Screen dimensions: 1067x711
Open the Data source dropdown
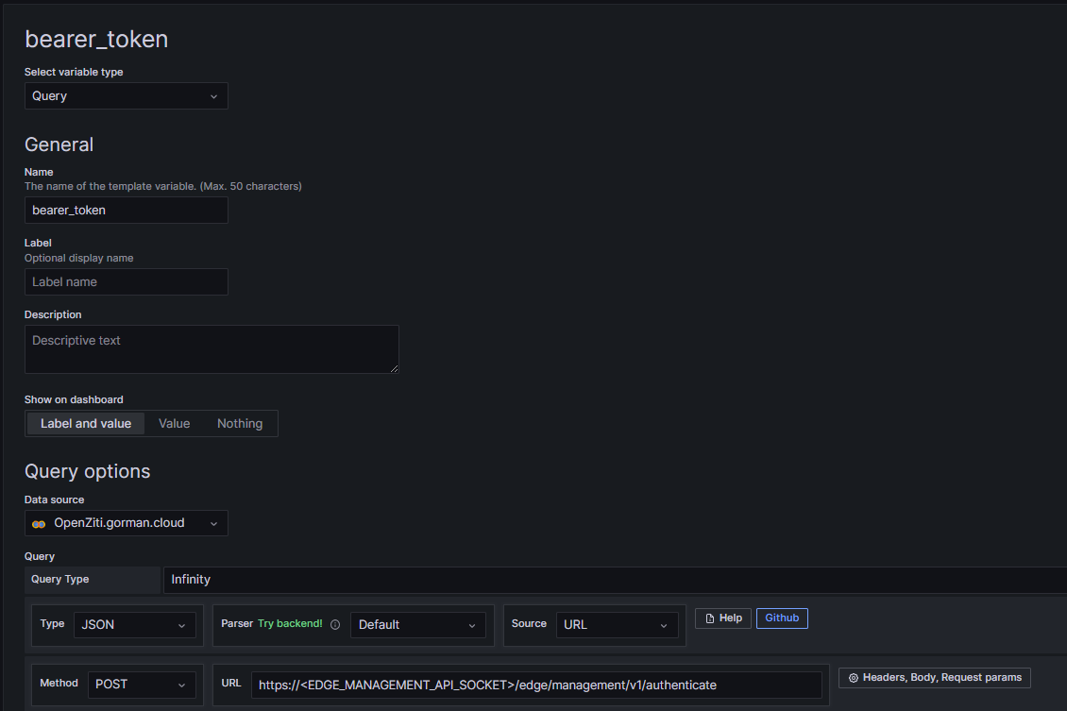[126, 523]
